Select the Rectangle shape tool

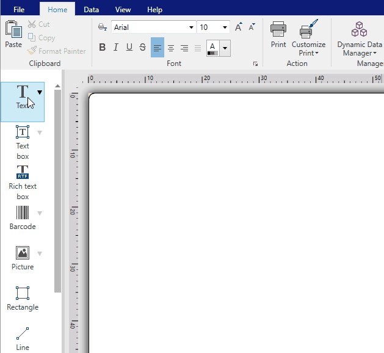(23, 298)
